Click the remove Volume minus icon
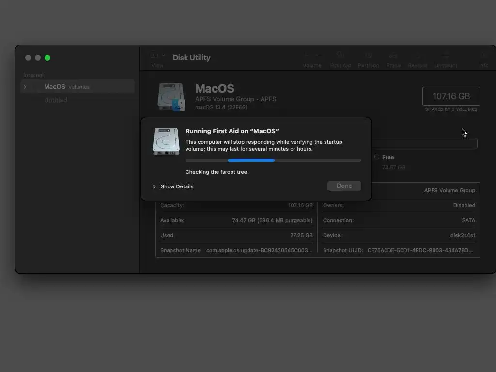496x372 pixels. tap(319, 55)
